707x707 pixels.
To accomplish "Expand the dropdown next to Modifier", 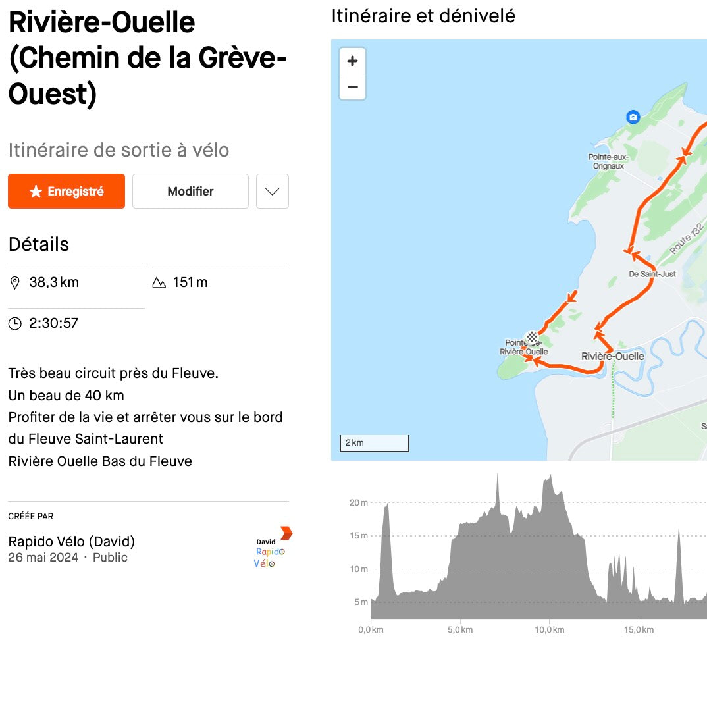I will click(272, 191).
